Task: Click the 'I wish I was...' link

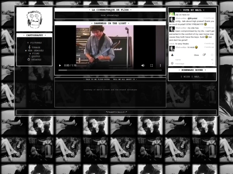Action: pos(192,76)
